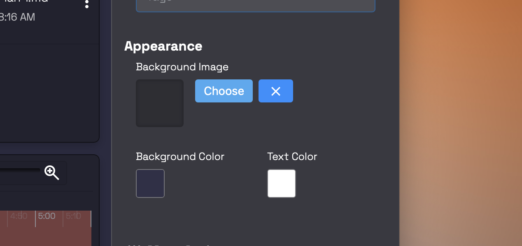Image resolution: width=522 pixels, height=246 pixels.
Task: Clear the background image with the X button
Action: coord(276,91)
